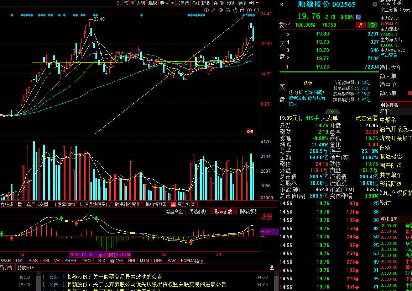Click the 窗 window button
The height and width of the screenshot is (291, 412).
pos(222,3)
